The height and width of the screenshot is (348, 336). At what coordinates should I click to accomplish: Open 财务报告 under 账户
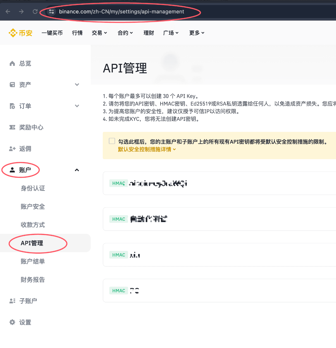[33, 280]
